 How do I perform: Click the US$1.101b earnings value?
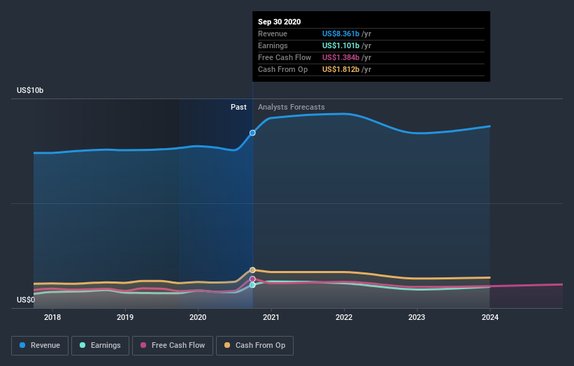pos(340,45)
